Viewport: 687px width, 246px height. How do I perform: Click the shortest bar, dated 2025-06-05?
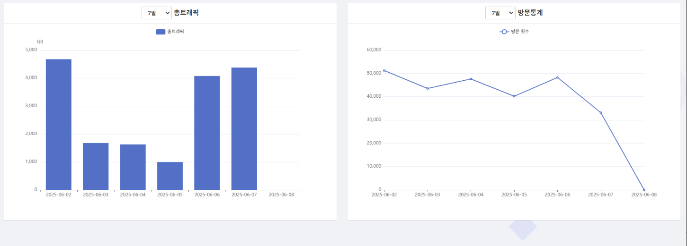170,176
